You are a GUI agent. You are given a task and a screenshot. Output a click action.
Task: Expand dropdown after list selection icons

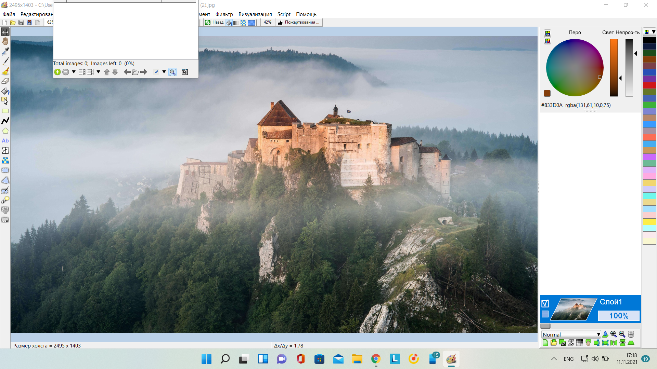point(98,72)
